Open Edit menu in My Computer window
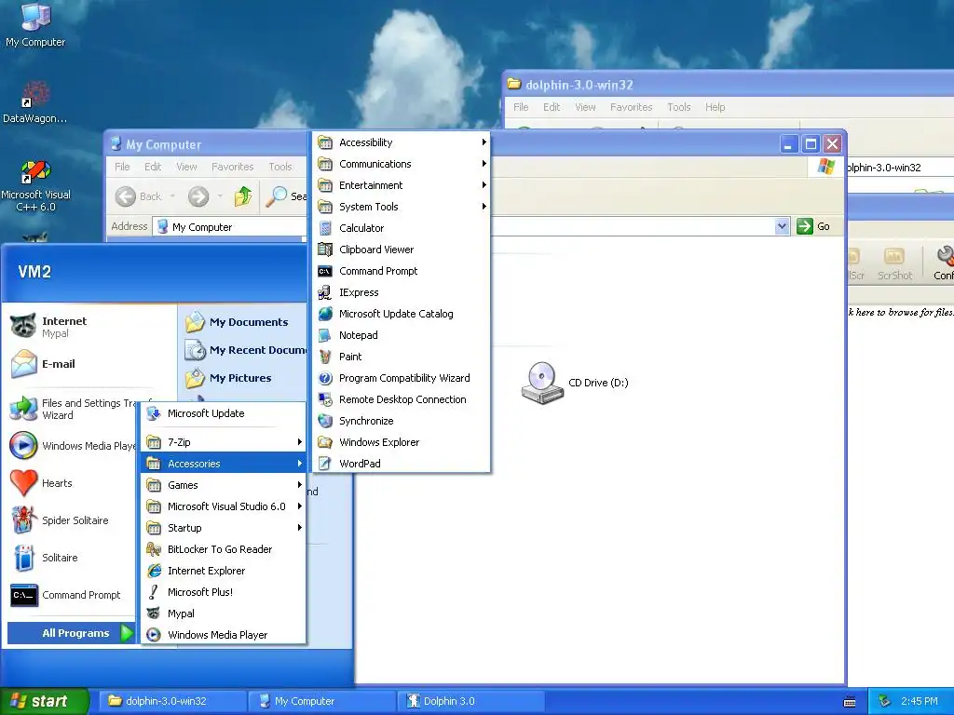The image size is (954, 715). (x=153, y=167)
